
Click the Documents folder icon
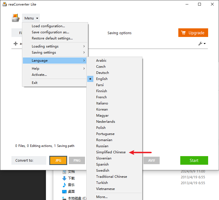pos(64,172)
